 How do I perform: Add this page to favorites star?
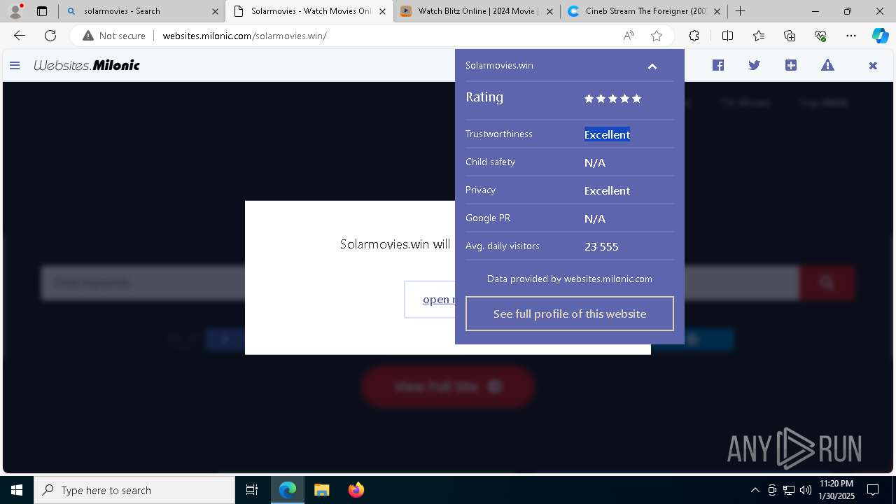(x=657, y=36)
